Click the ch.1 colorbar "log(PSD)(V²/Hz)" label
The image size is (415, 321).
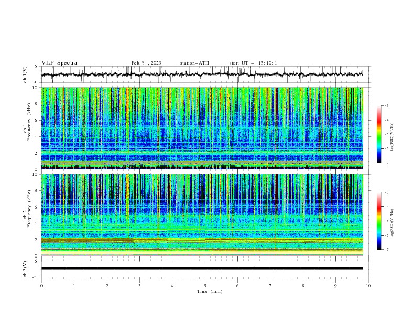point(392,137)
